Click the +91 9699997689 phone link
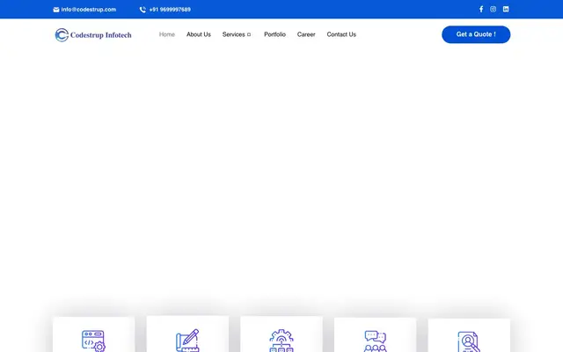 tap(170, 10)
